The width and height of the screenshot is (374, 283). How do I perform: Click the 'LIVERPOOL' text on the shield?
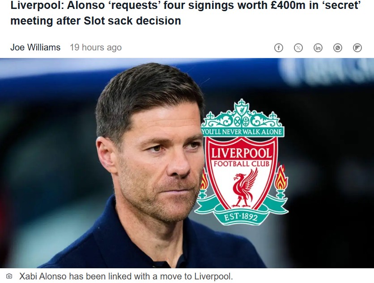coord(242,153)
